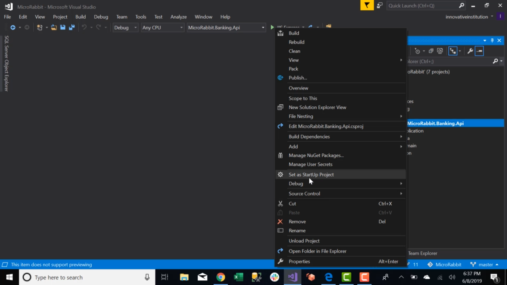
Task: Choose Open Folder in File Explorer
Action: (341, 251)
